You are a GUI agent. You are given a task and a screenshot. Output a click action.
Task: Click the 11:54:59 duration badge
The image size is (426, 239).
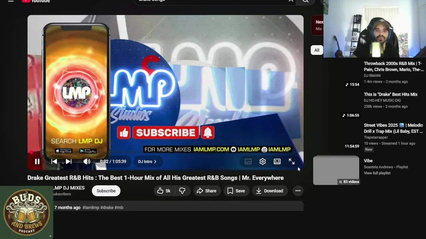(x=352, y=146)
